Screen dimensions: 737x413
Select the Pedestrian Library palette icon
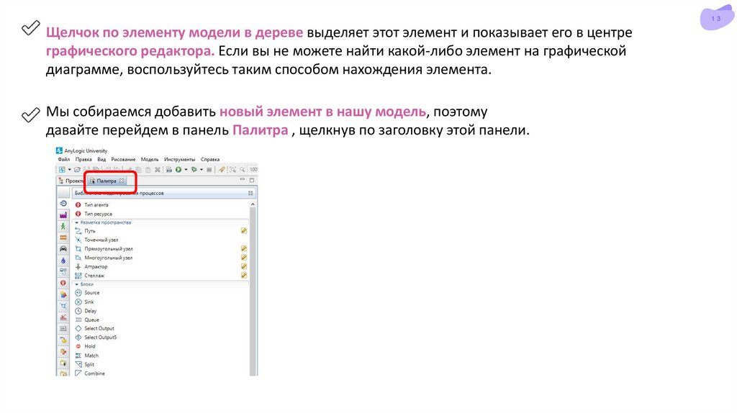click(63, 226)
